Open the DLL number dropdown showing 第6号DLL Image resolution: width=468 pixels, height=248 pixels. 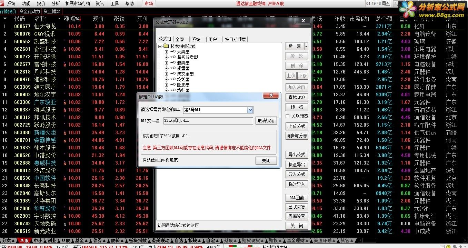(250, 110)
